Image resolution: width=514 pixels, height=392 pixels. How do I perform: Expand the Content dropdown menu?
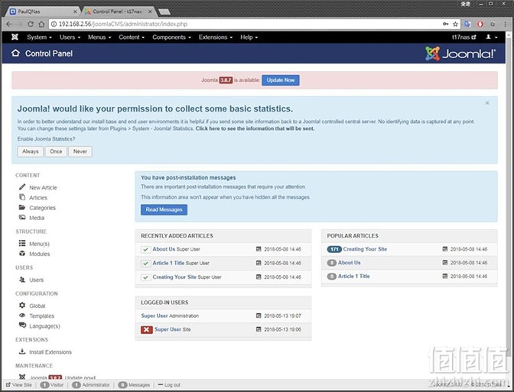tap(132, 37)
